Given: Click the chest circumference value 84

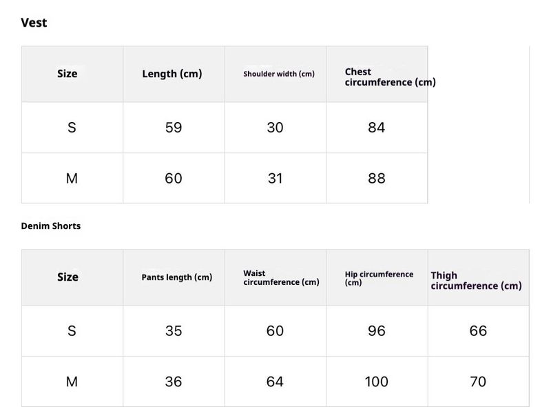Looking at the screenshot, I should 377,128.
